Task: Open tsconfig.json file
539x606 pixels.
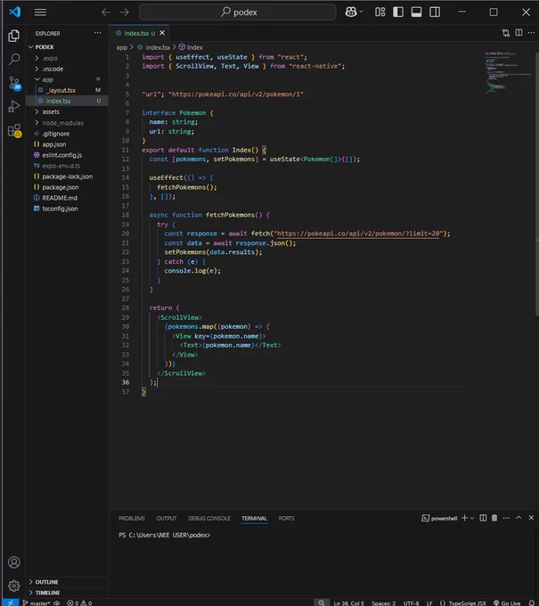Action: pyautogui.click(x=67, y=209)
